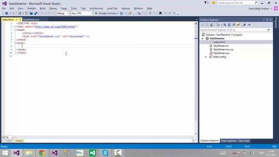The height and width of the screenshot is (157, 279).
Task: Click the bookmark toggle icon in toolbar
Action: click(160, 14)
